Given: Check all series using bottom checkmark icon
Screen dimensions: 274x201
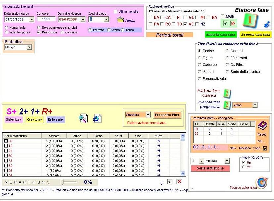Looking at the screenshot, I should [169, 181].
